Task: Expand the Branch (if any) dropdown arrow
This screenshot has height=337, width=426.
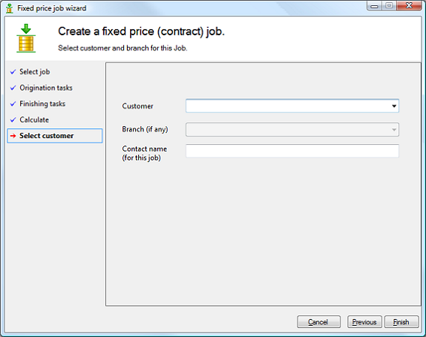Action: tap(394, 130)
